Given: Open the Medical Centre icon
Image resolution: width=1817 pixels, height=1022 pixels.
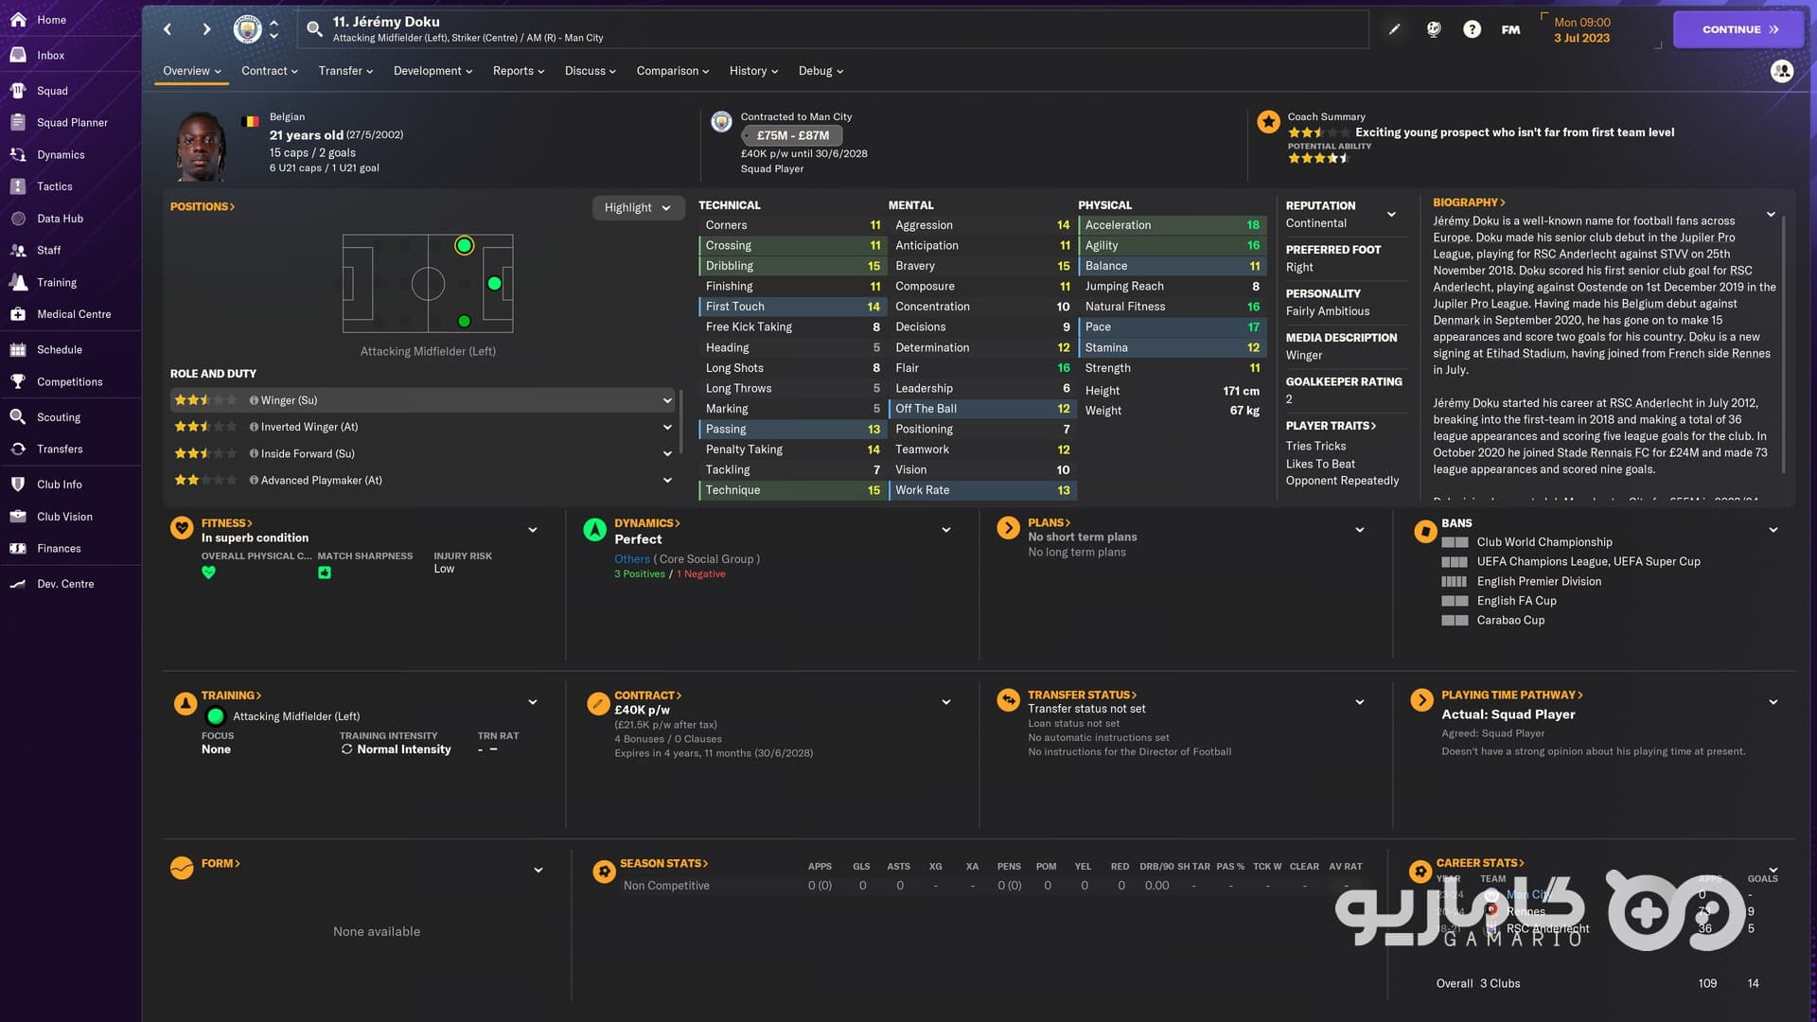Looking at the screenshot, I should coord(18,314).
